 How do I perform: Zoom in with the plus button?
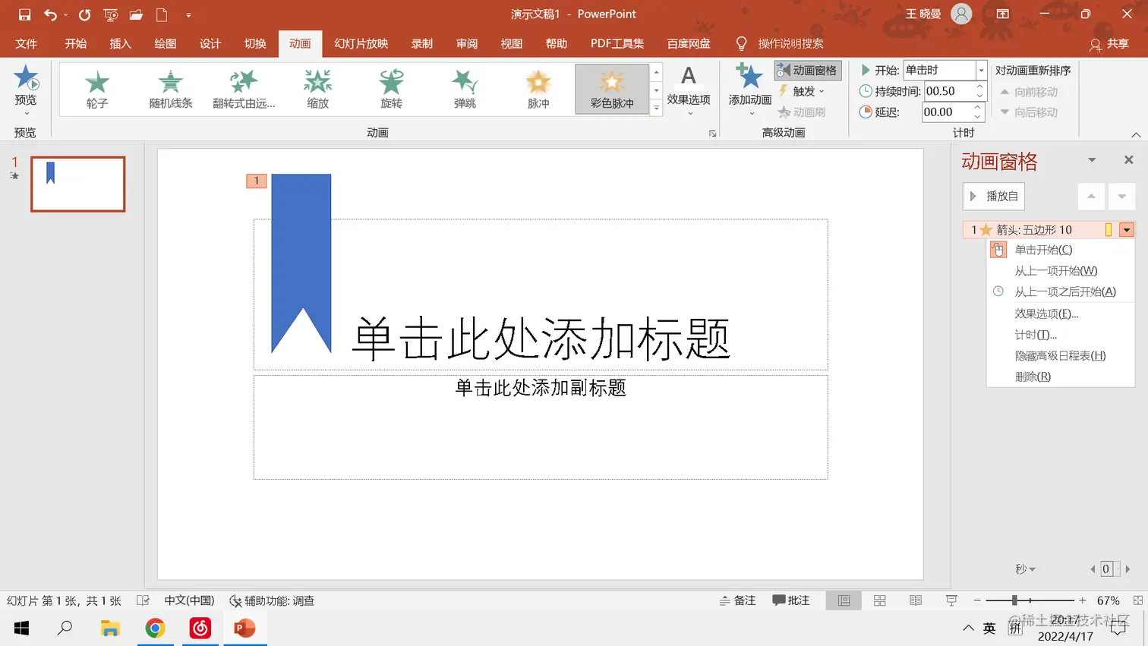click(1082, 600)
